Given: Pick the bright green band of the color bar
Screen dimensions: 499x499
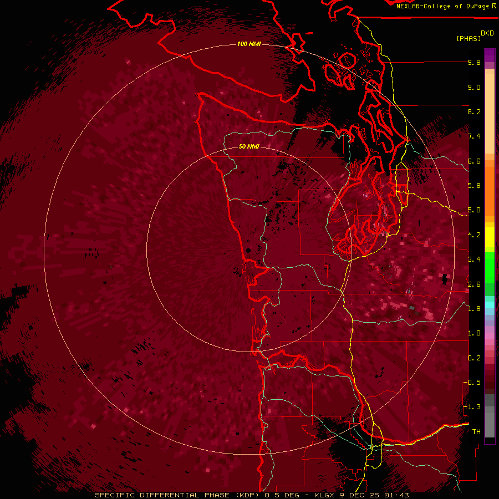Looking at the screenshot, I should [x=490, y=267].
